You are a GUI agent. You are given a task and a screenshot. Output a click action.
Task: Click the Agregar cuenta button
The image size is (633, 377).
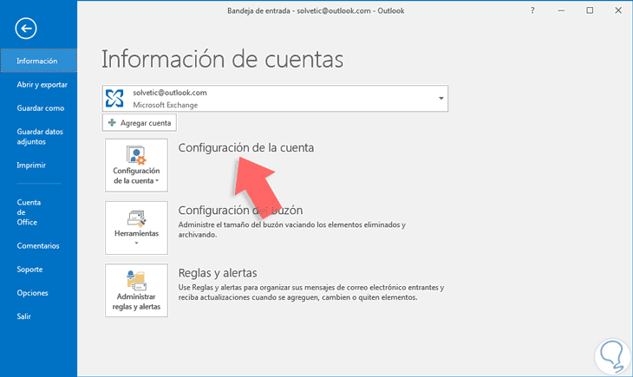pyautogui.click(x=140, y=123)
